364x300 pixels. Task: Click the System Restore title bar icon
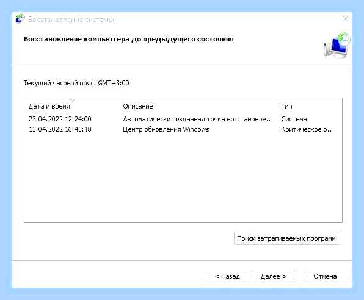tap(20, 19)
